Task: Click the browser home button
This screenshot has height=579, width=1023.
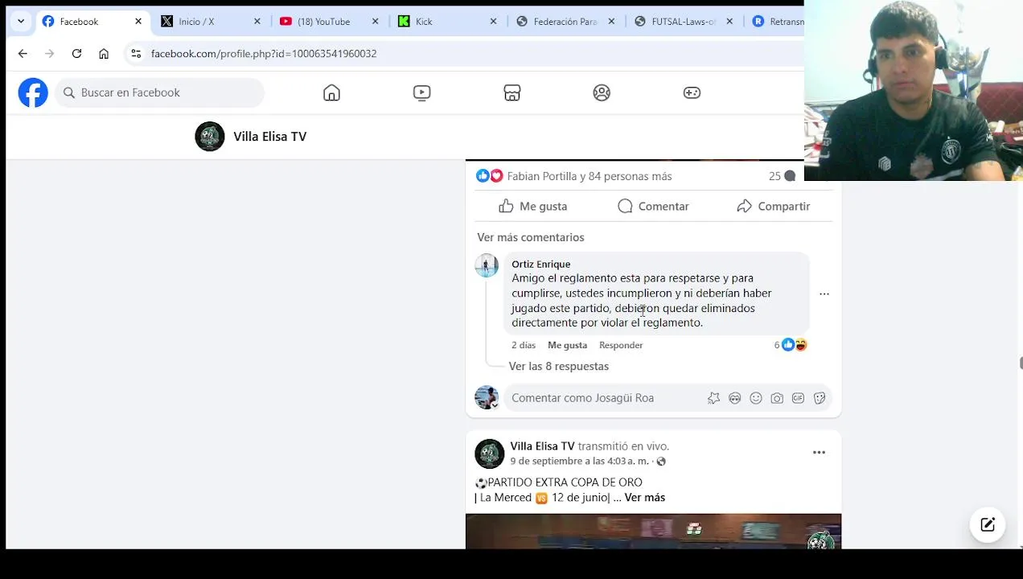Action: point(104,53)
